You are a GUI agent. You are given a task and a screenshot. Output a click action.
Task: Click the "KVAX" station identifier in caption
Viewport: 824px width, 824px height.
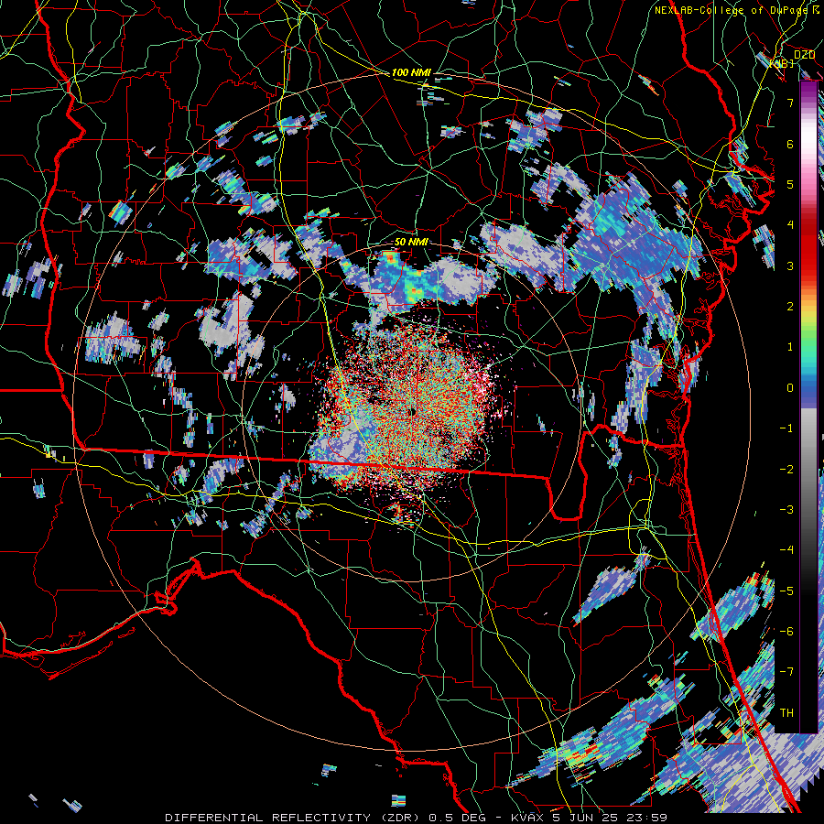(x=527, y=818)
